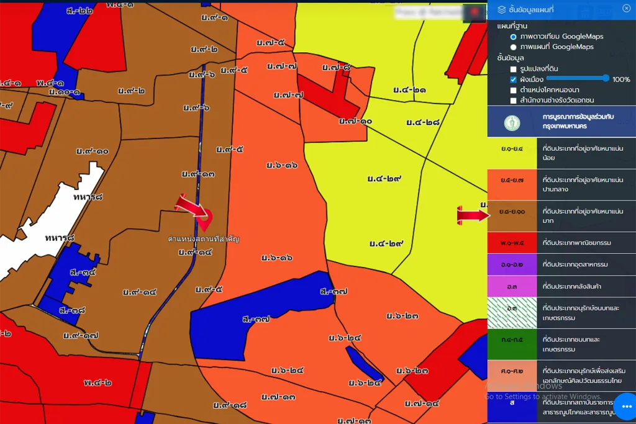Click the blue ส legend swatch
Image resolution: width=636 pixels, height=424 pixels.
pyautogui.click(x=512, y=407)
